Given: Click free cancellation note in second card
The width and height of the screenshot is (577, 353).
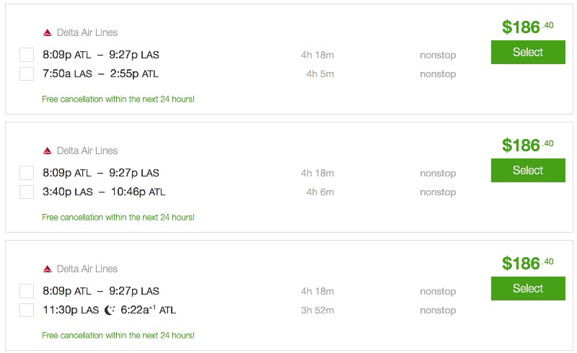Looking at the screenshot, I should [118, 217].
